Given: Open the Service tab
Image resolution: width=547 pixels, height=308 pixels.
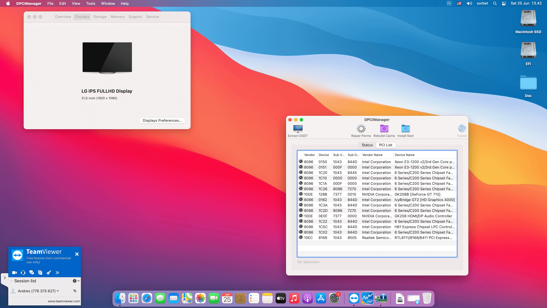Looking at the screenshot, I should click(x=152, y=17).
